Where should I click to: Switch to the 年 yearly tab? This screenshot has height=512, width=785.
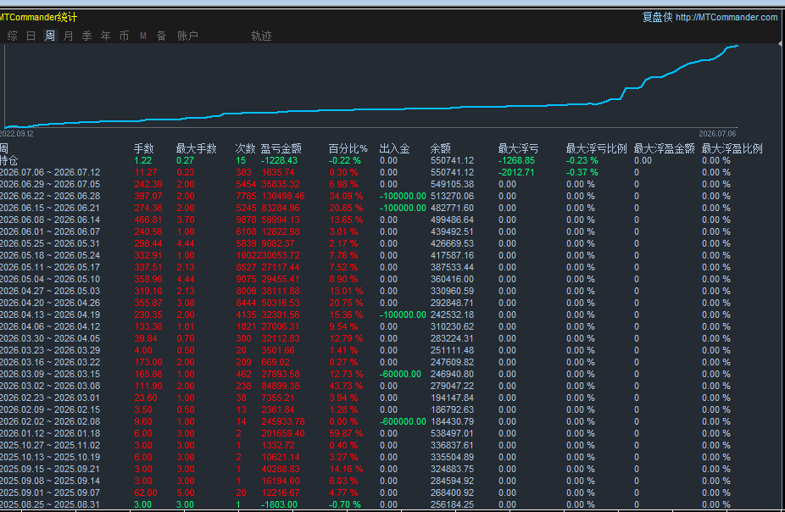pyautogui.click(x=105, y=36)
